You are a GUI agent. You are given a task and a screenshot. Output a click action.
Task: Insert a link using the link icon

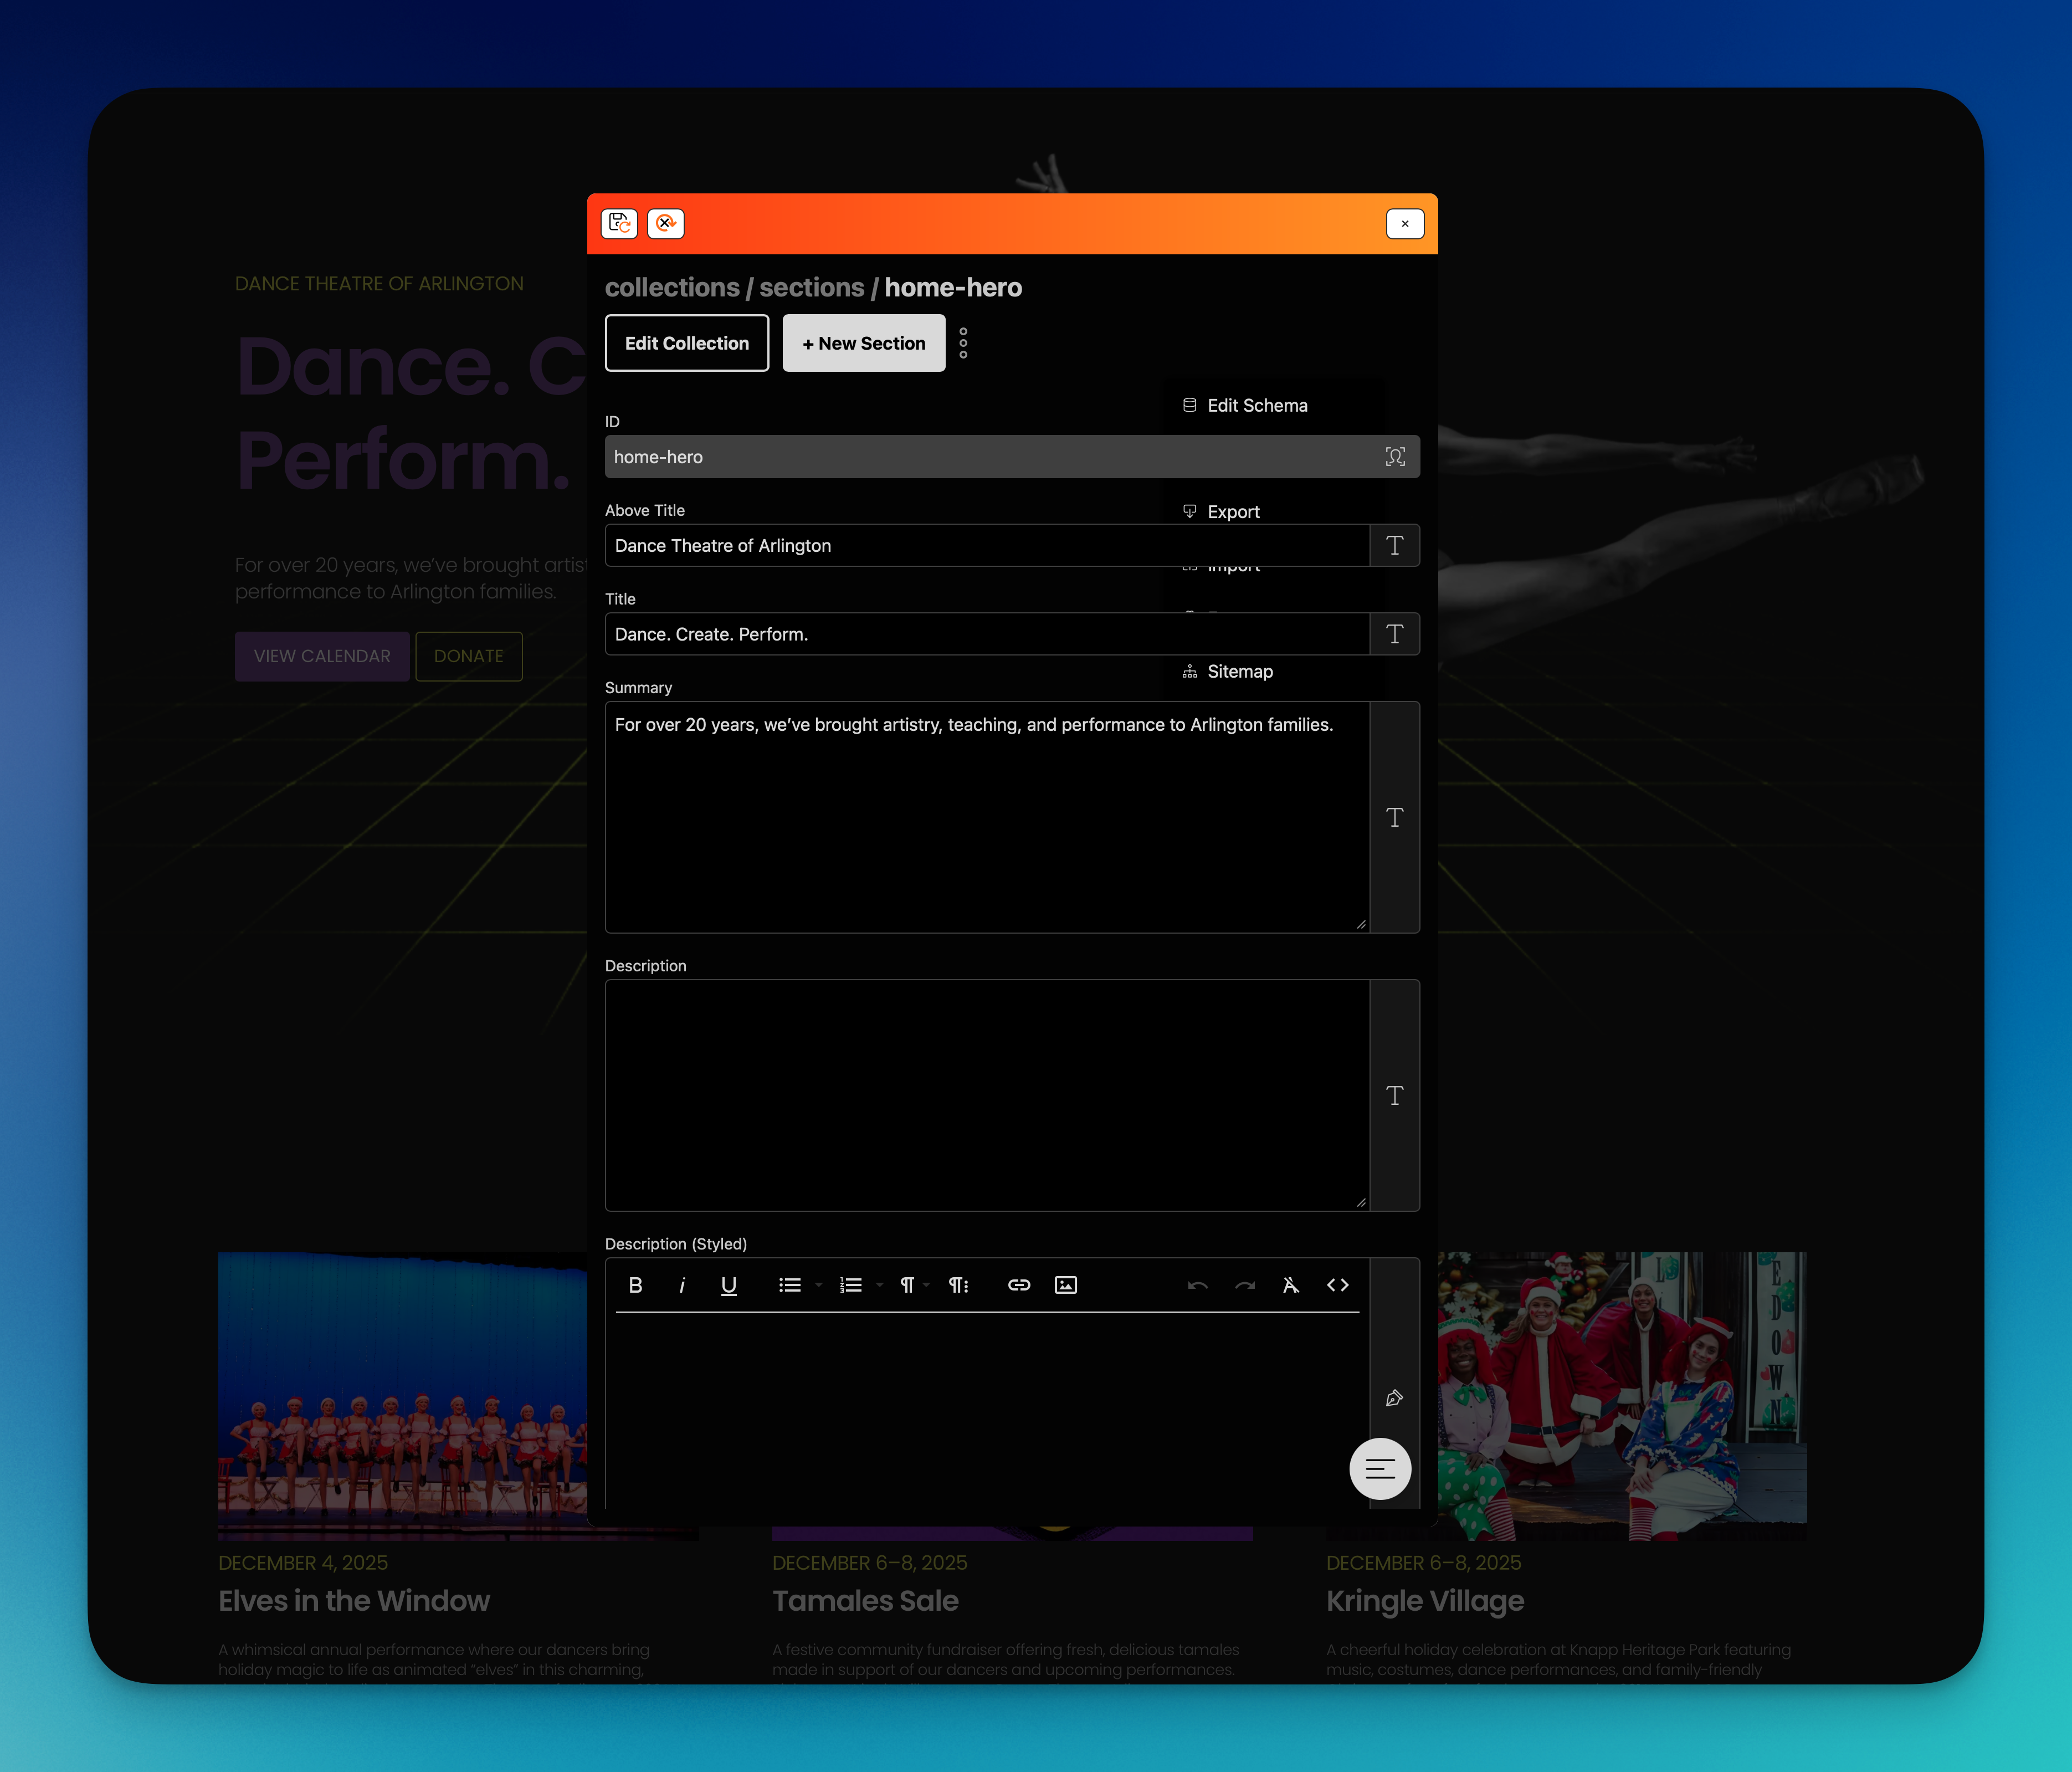pos(1019,1285)
